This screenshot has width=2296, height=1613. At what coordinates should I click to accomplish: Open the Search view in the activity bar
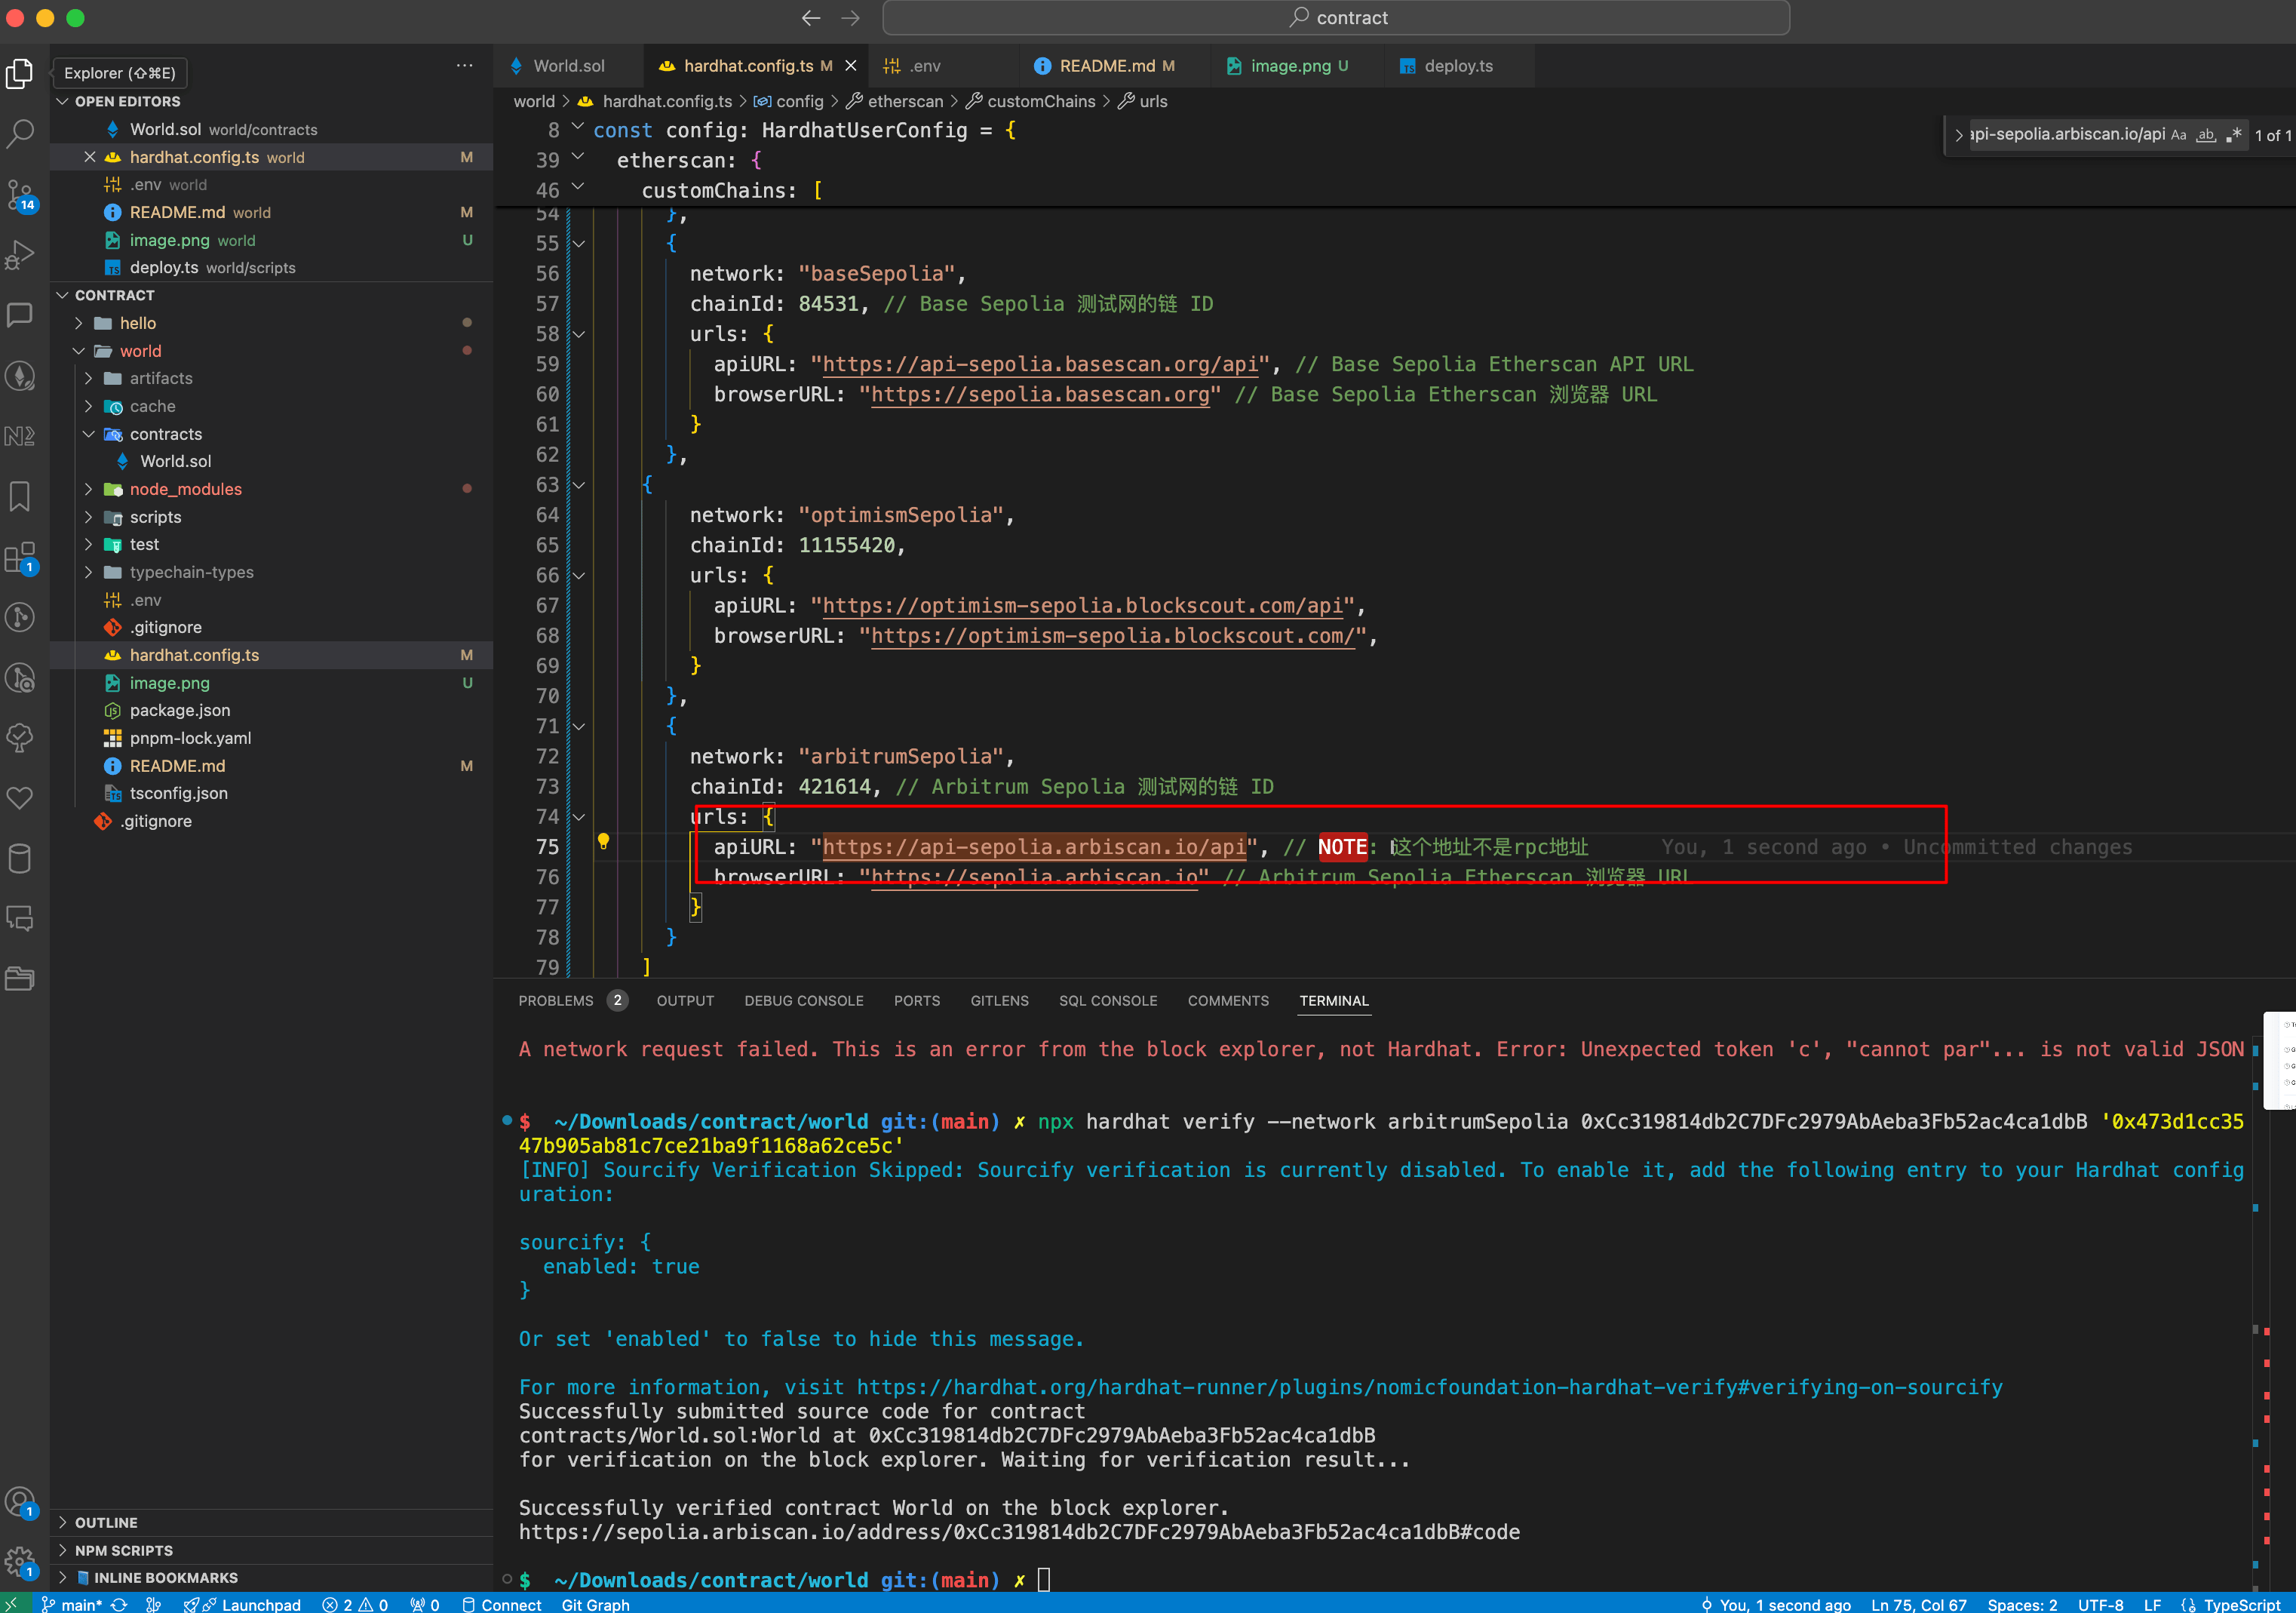[20, 133]
